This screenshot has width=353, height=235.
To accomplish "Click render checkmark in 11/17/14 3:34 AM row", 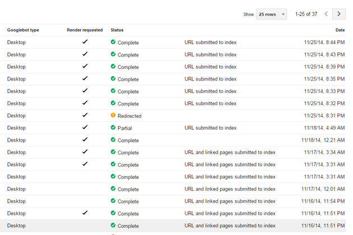I will pyautogui.click(x=85, y=152).
